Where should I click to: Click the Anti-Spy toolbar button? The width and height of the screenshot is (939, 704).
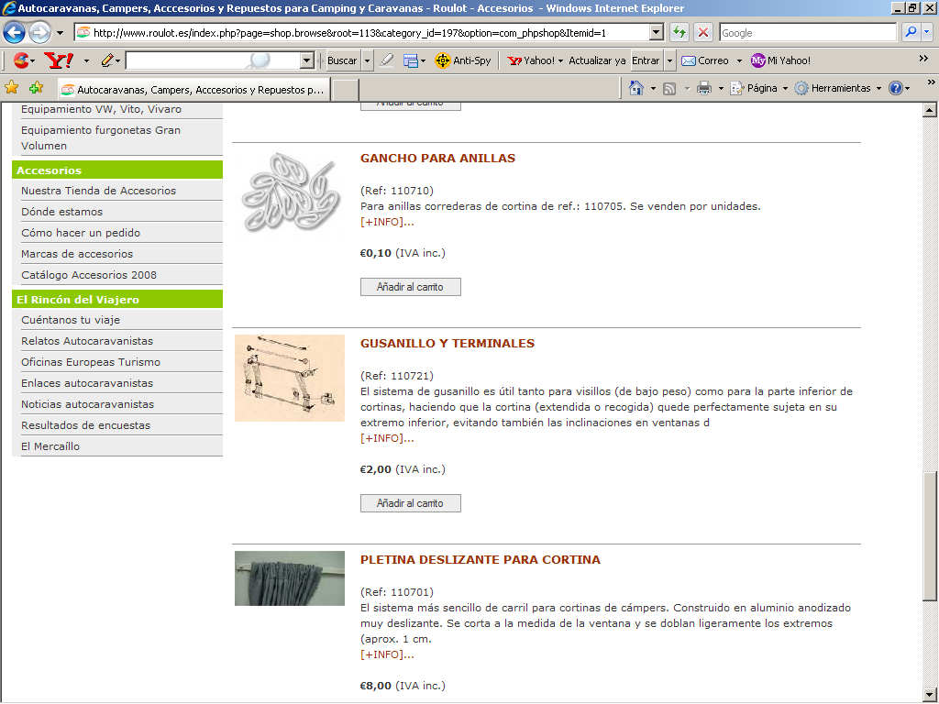pos(463,60)
